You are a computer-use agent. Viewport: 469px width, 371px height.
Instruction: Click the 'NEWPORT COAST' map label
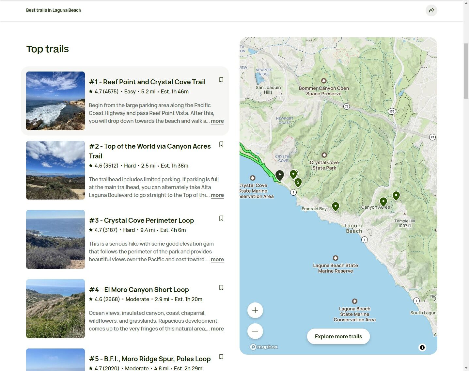285,121
